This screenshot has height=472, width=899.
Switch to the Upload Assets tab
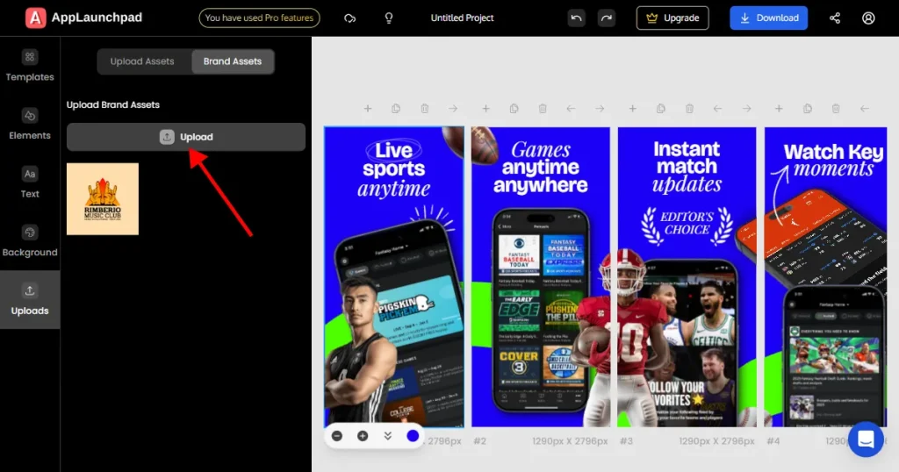(142, 61)
